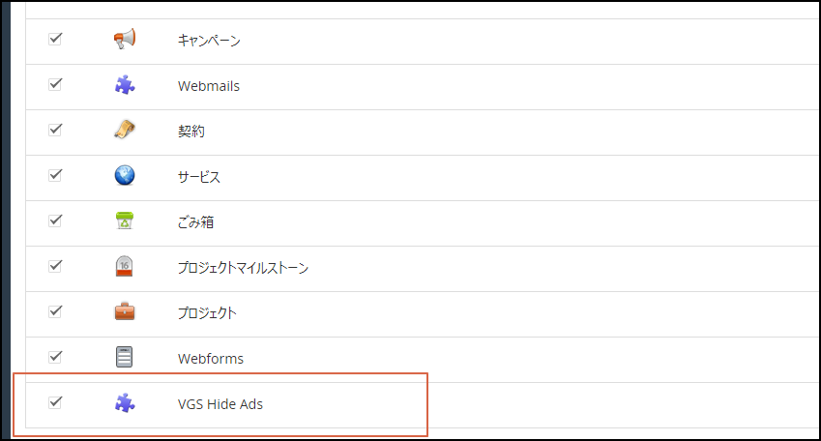Toggle the プロジェクト module checkbox
The image size is (821, 441).
tap(55, 311)
